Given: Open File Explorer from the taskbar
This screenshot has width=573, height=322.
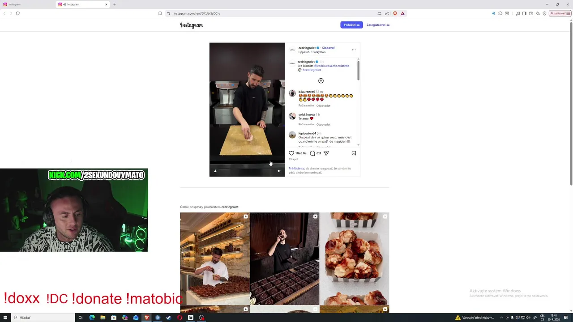Looking at the screenshot, I should pyautogui.click(x=103, y=318).
